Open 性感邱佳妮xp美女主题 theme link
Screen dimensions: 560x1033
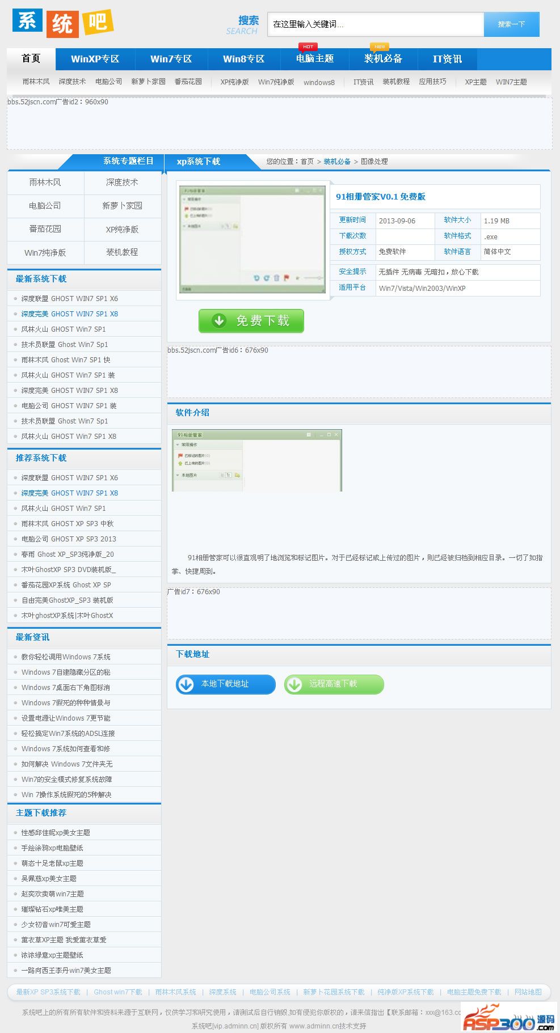point(56,833)
